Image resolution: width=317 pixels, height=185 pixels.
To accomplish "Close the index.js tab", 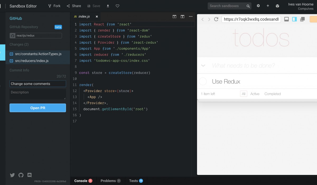I will (97, 16).
